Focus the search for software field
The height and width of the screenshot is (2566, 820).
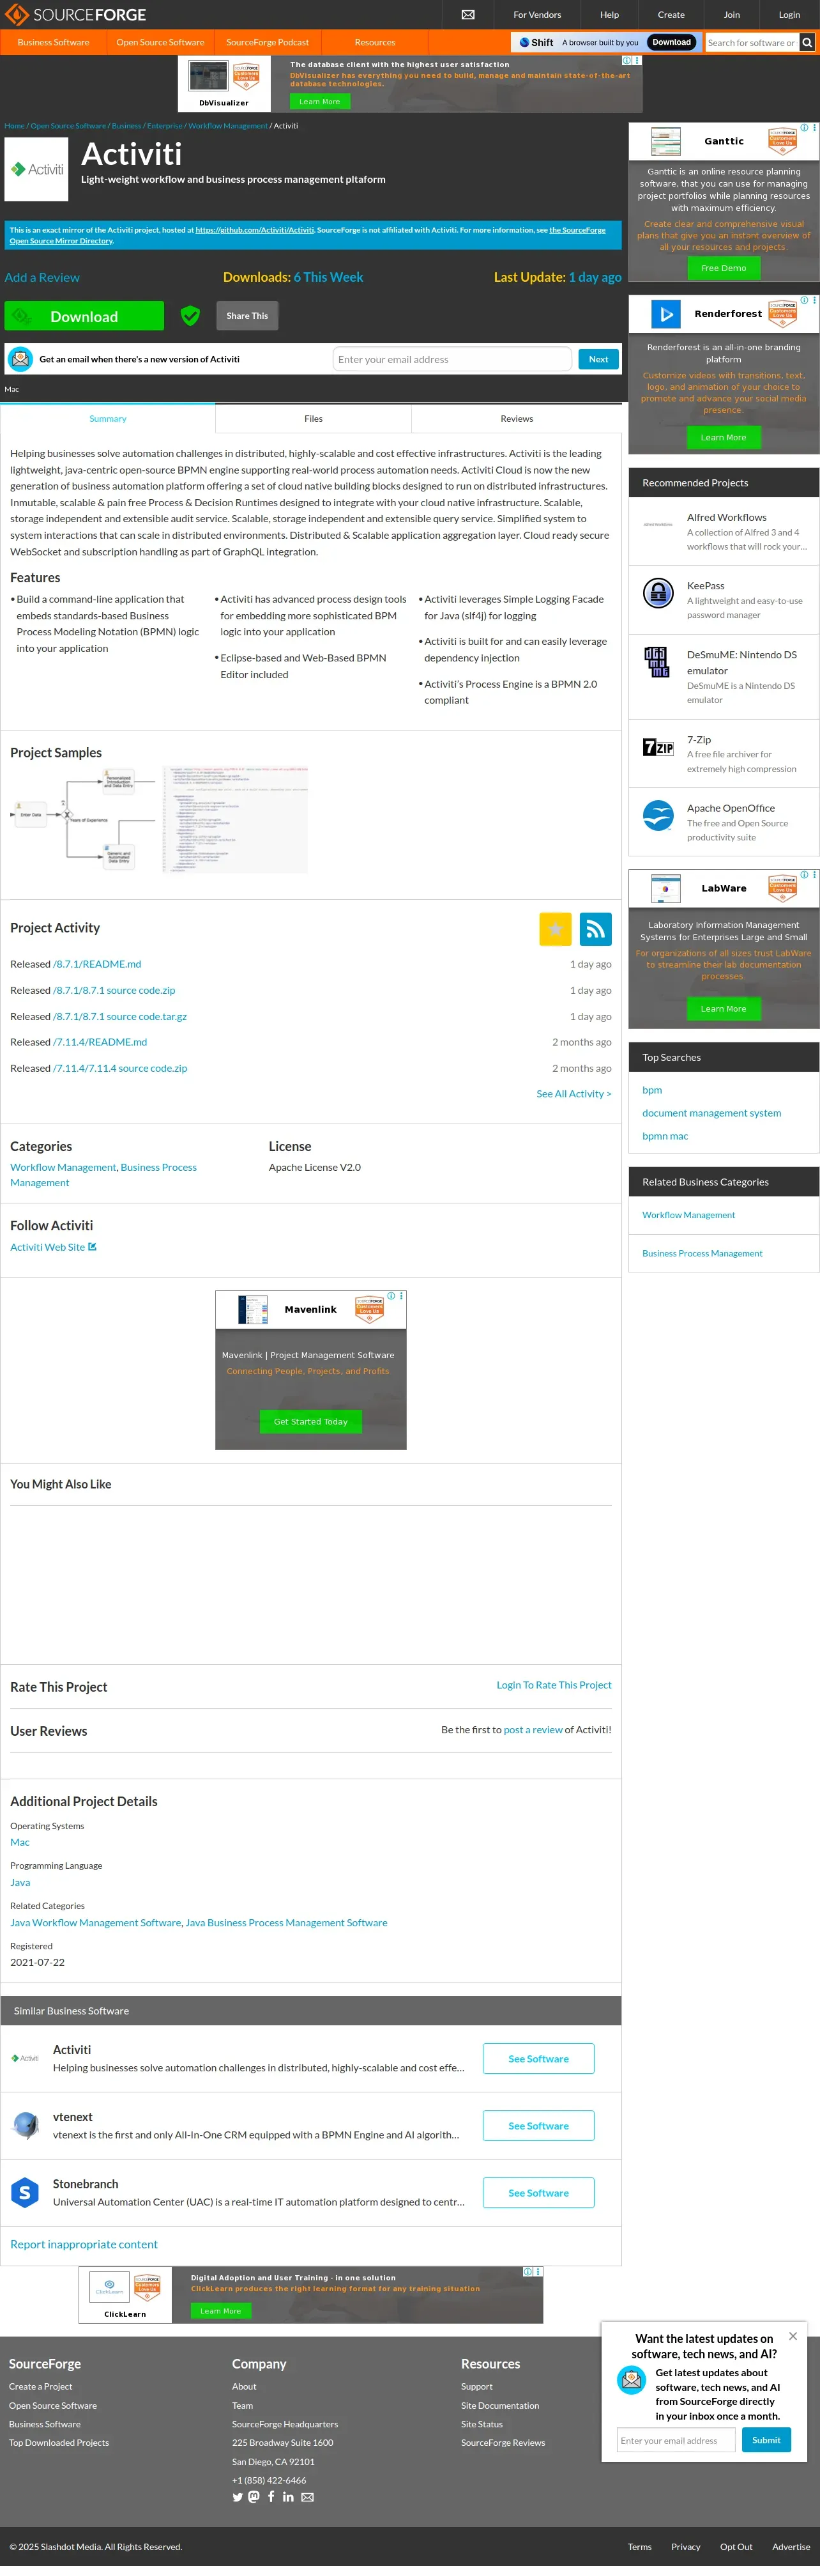click(x=751, y=43)
